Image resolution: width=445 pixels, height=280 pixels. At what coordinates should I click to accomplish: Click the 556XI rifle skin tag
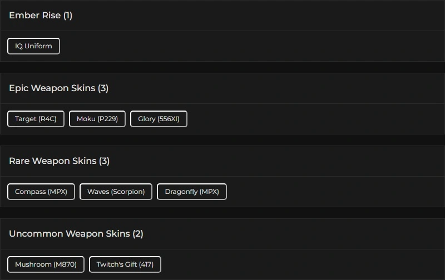[x=159, y=119]
